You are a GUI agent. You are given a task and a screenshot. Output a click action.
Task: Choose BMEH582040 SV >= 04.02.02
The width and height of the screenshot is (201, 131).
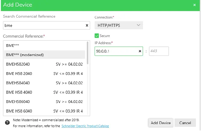(x=44, y=64)
